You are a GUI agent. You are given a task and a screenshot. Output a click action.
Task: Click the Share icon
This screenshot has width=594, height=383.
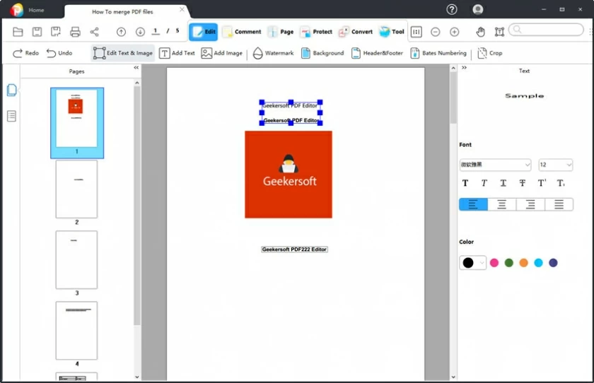coord(94,32)
